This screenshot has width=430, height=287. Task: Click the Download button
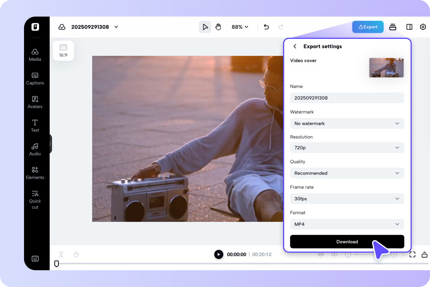pyautogui.click(x=347, y=242)
